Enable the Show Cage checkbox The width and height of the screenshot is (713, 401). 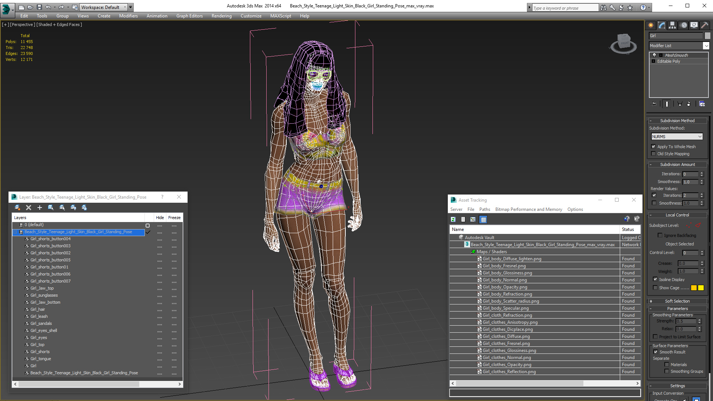click(655, 288)
